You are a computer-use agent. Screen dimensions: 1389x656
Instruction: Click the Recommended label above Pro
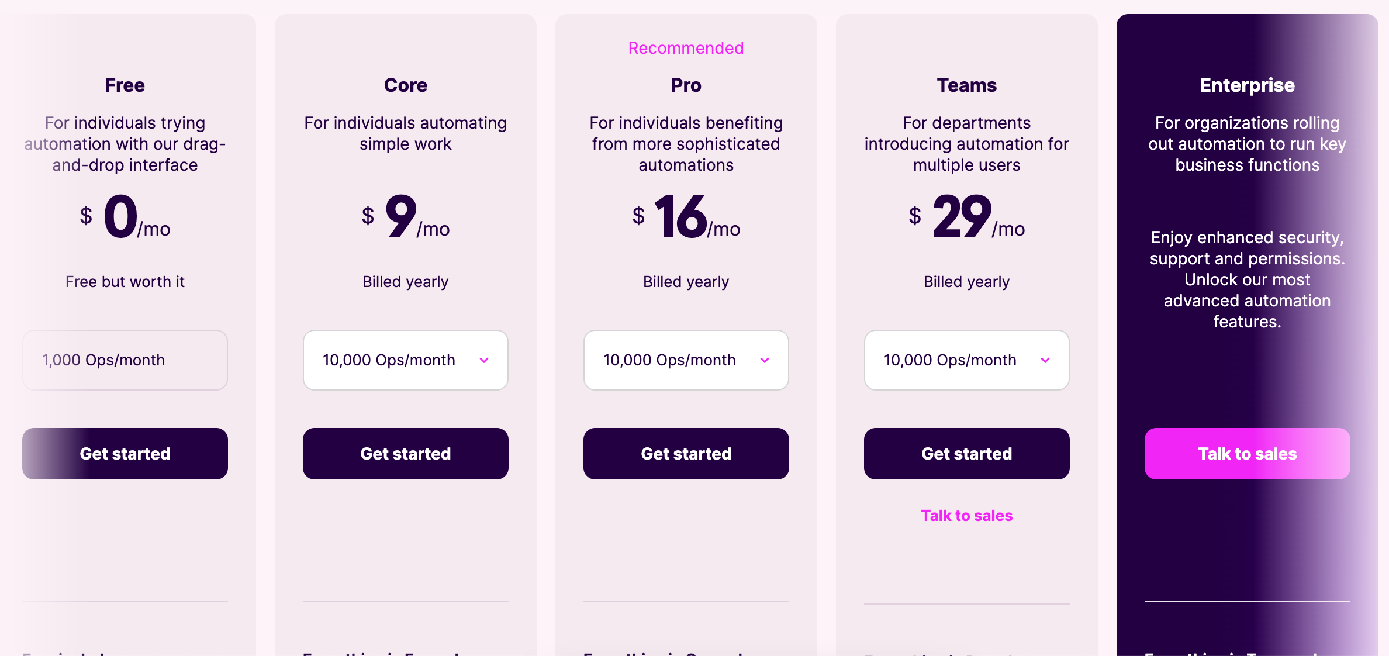686,48
